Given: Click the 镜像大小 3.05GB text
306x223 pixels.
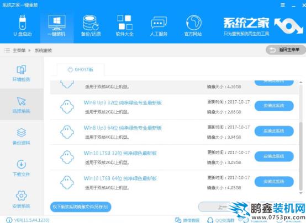Looking at the screenshot, I should coord(224,162).
